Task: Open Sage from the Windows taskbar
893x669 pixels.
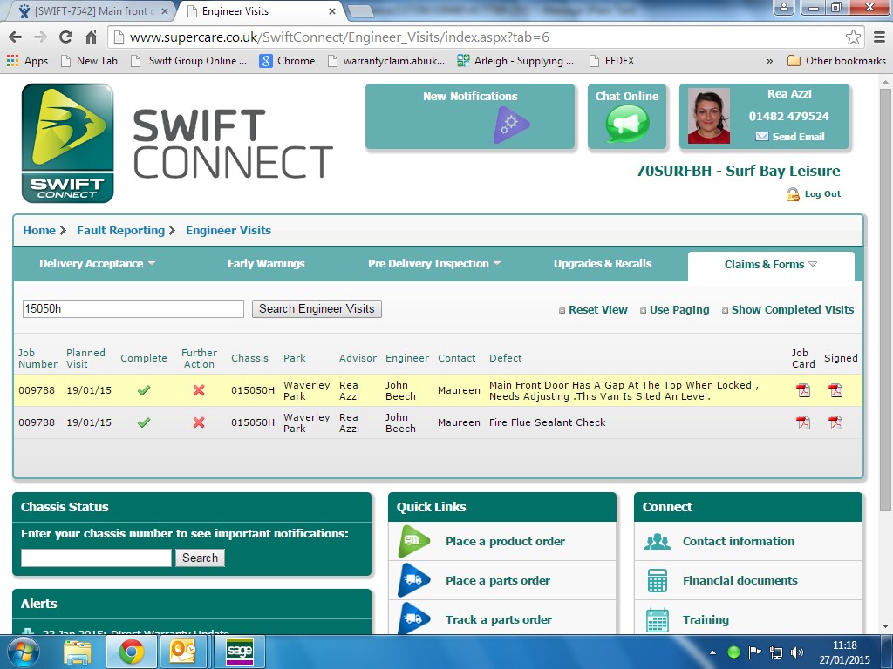Action: tap(239, 652)
